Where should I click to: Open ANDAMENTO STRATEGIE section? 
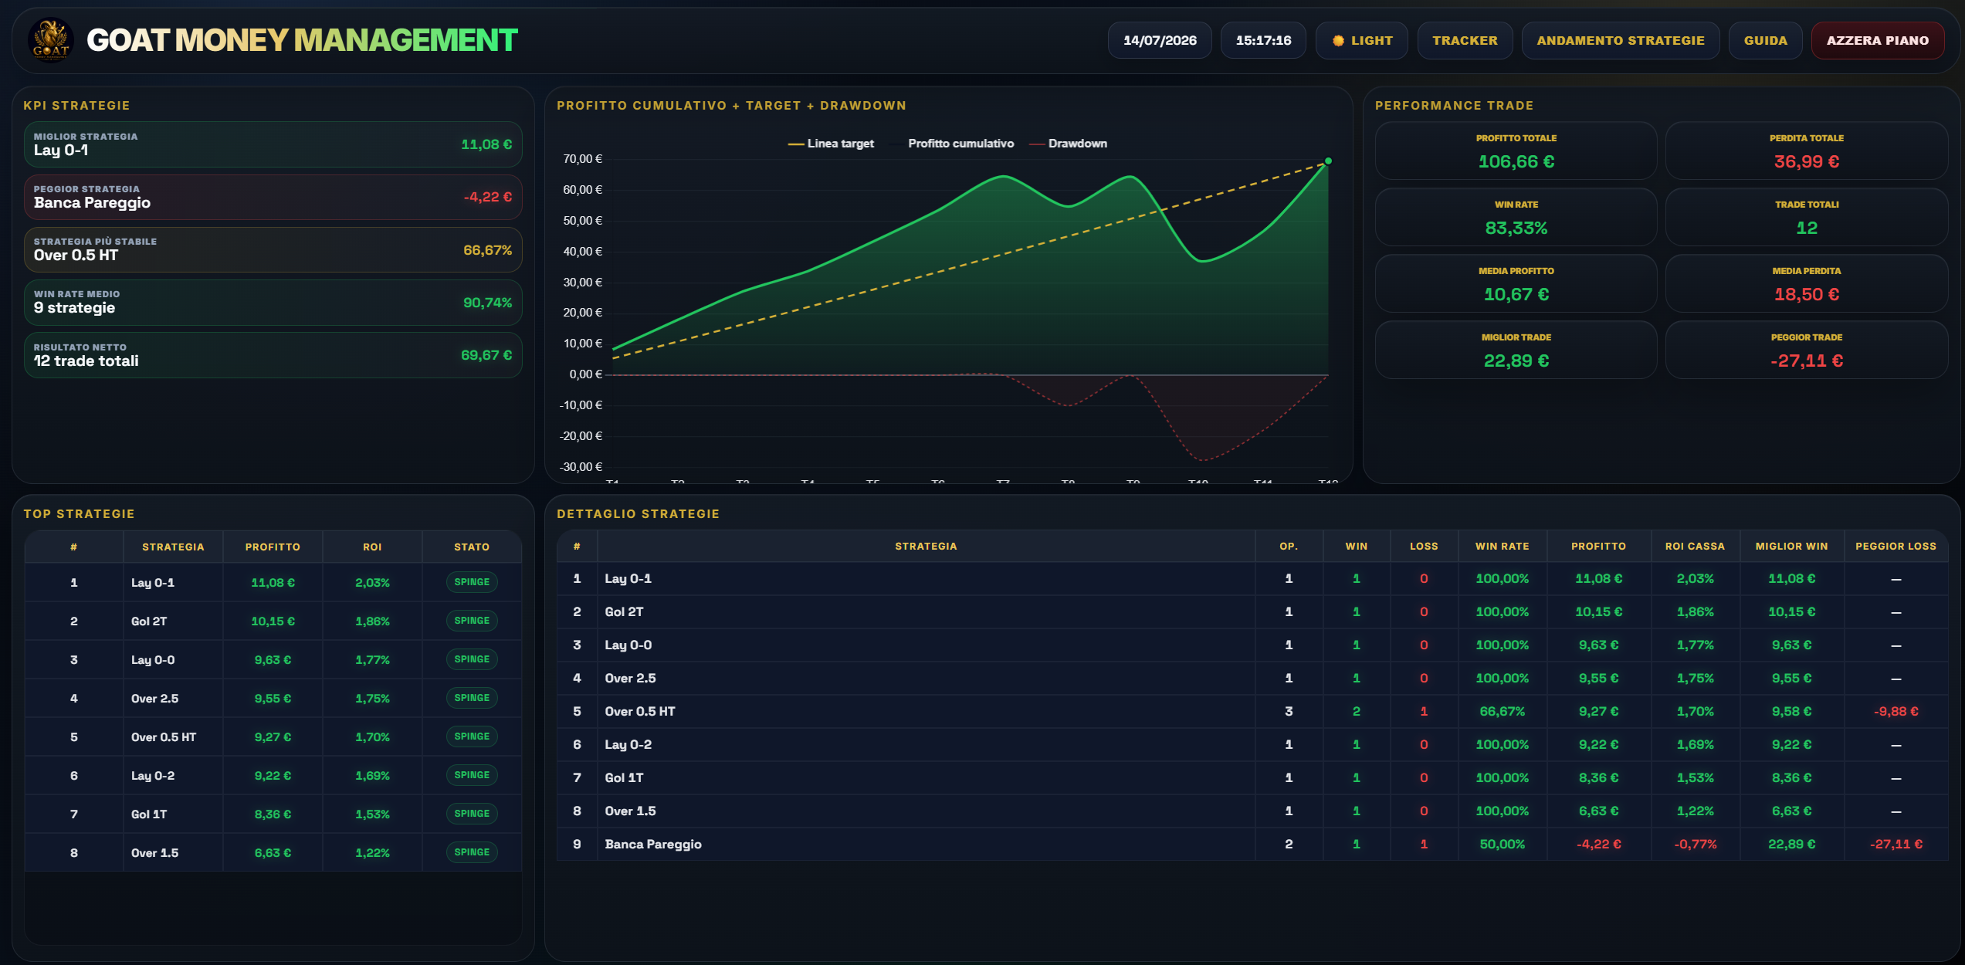pyautogui.click(x=1620, y=40)
